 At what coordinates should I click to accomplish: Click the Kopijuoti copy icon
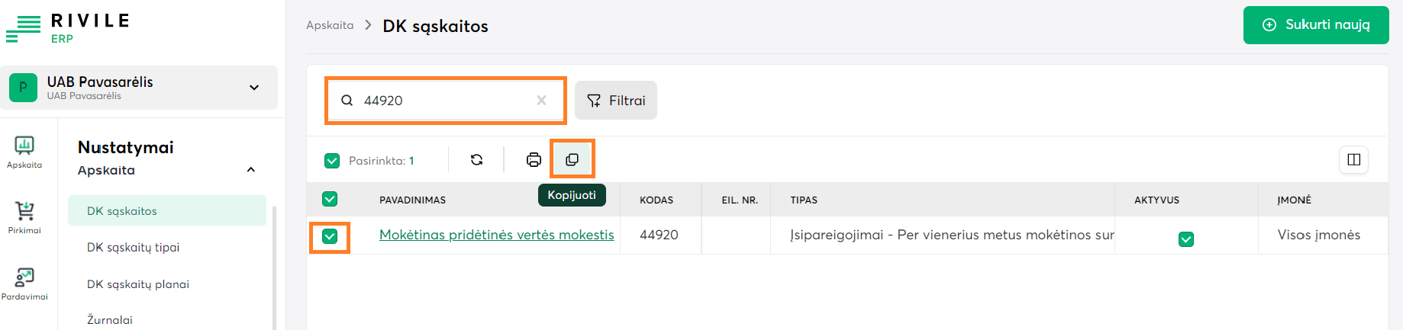pyautogui.click(x=572, y=159)
